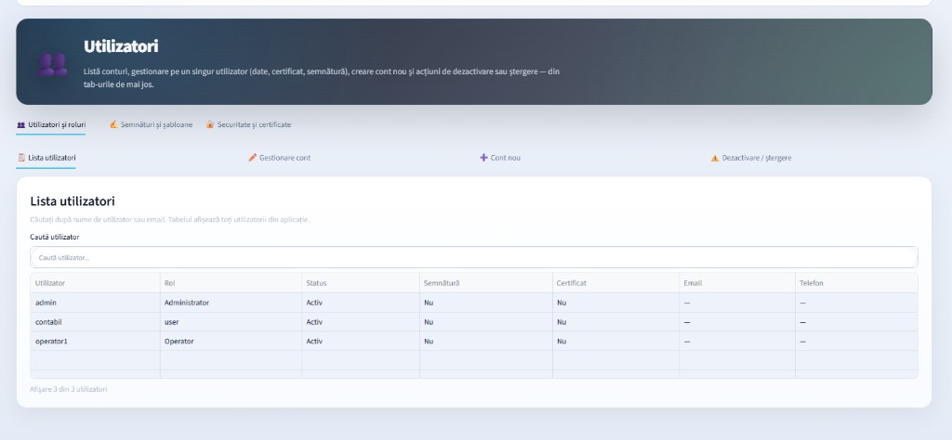Click the purple users icon in the Utilizatori banner
The image size is (952, 440).
[x=53, y=64]
